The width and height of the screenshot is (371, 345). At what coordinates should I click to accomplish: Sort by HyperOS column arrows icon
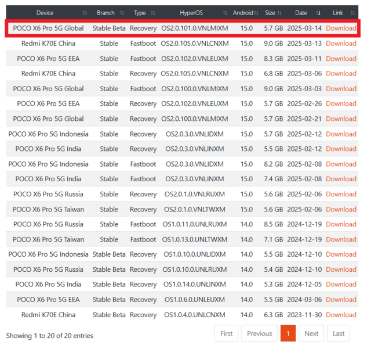[225, 13]
